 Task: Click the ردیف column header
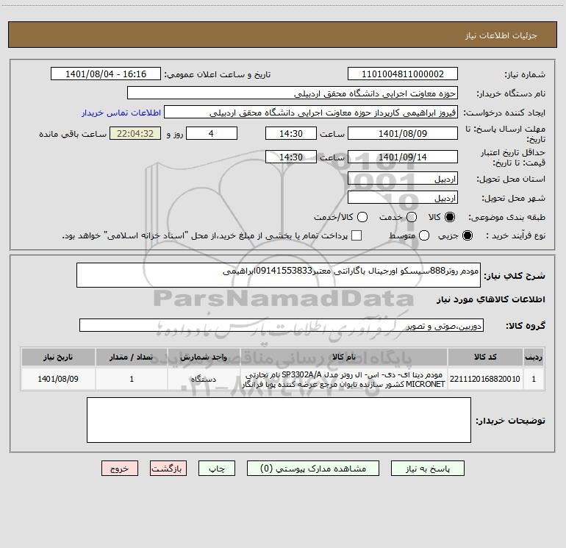pyautogui.click(x=534, y=357)
